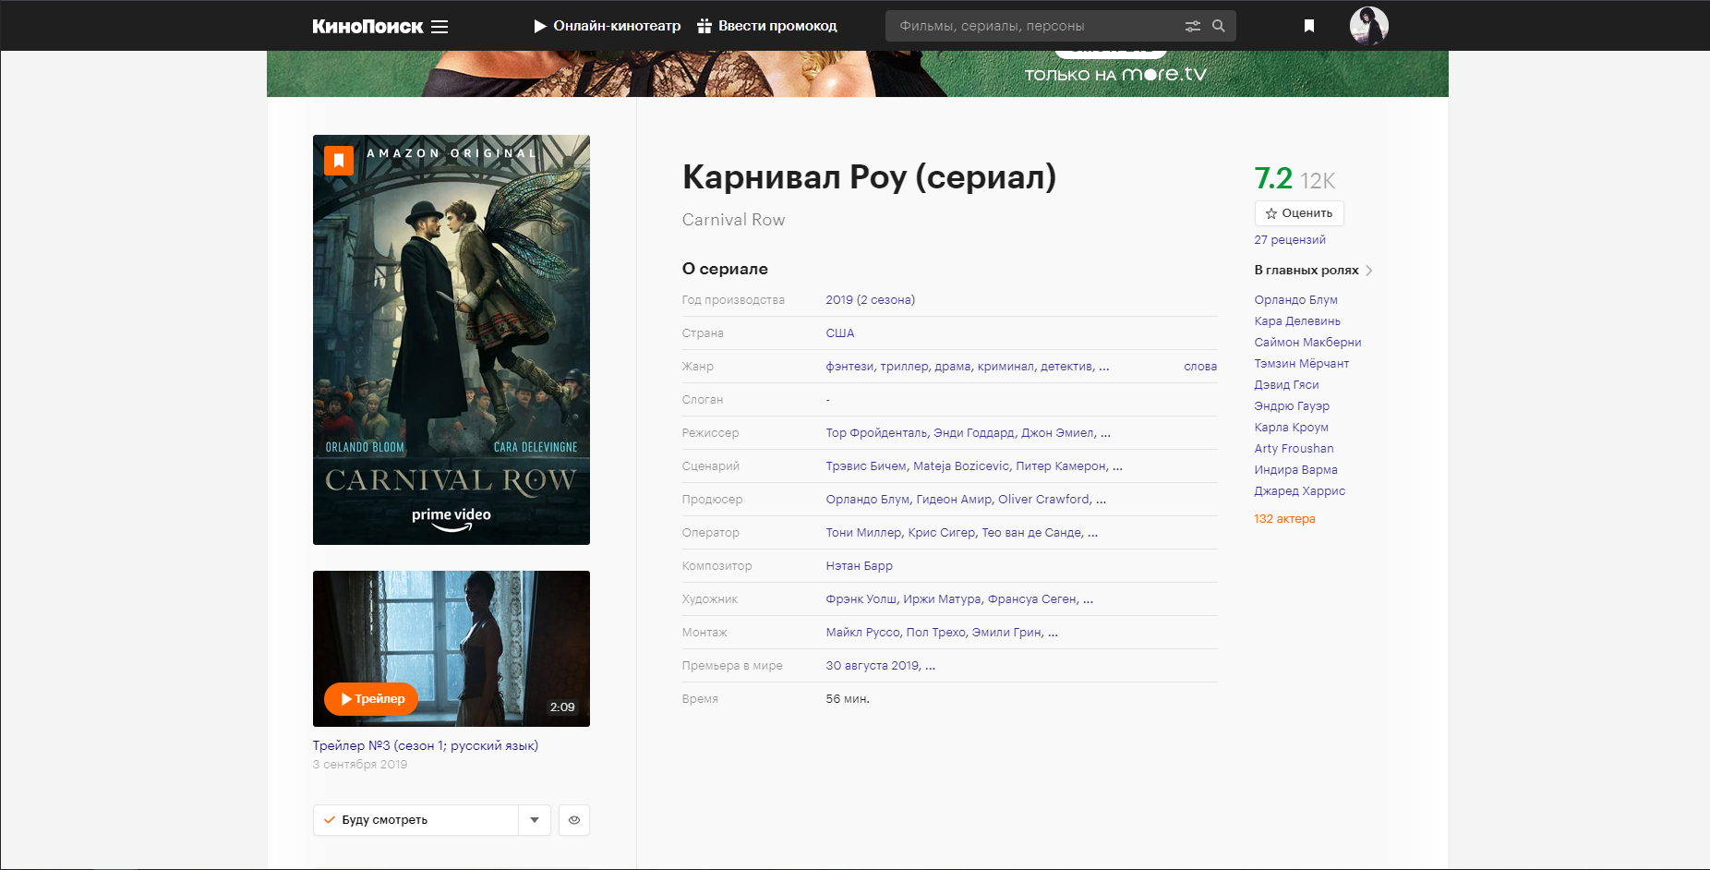The image size is (1710, 870).
Task: Open Кара Делевинь actor page
Action: click(1297, 321)
